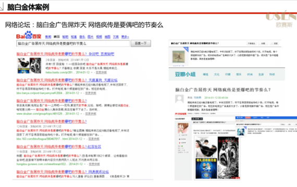Viewport: 297px width, 187px height.
Task: Open 百度快照 for the bbs.163.com result
Action: [94, 139]
